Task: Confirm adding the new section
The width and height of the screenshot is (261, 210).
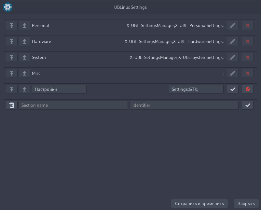Action: point(248,105)
